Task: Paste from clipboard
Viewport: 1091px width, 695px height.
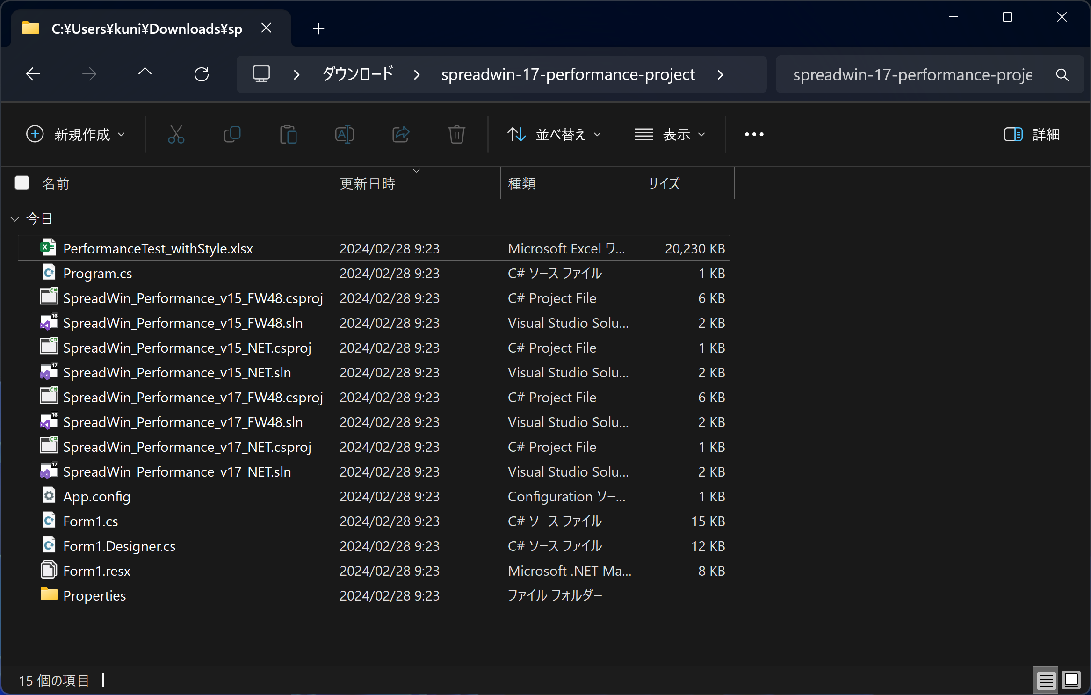Action: [x=289, y=134]
